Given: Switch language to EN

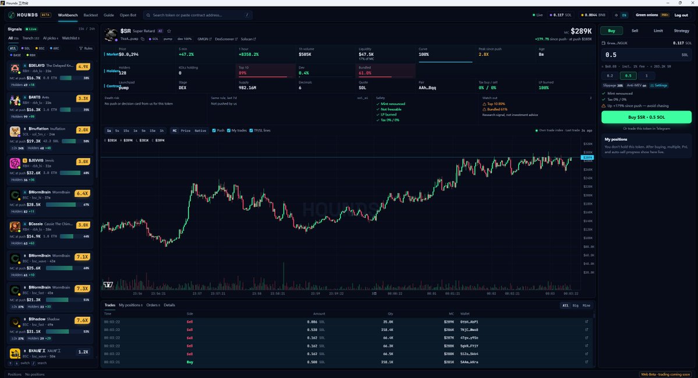Looking at the screenshot, I should pos(624,15).
